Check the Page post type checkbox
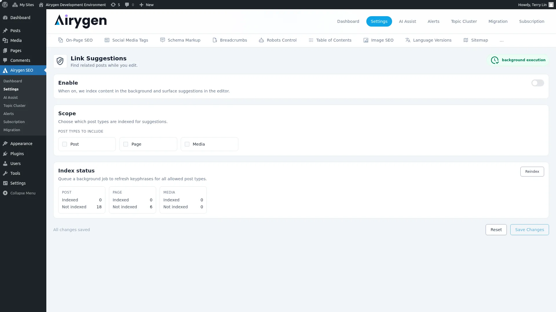 click(x=126, y=144)
